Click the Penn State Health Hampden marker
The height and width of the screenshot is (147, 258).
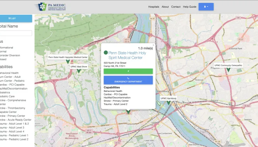pyautogui.click(x=68, y=61)
